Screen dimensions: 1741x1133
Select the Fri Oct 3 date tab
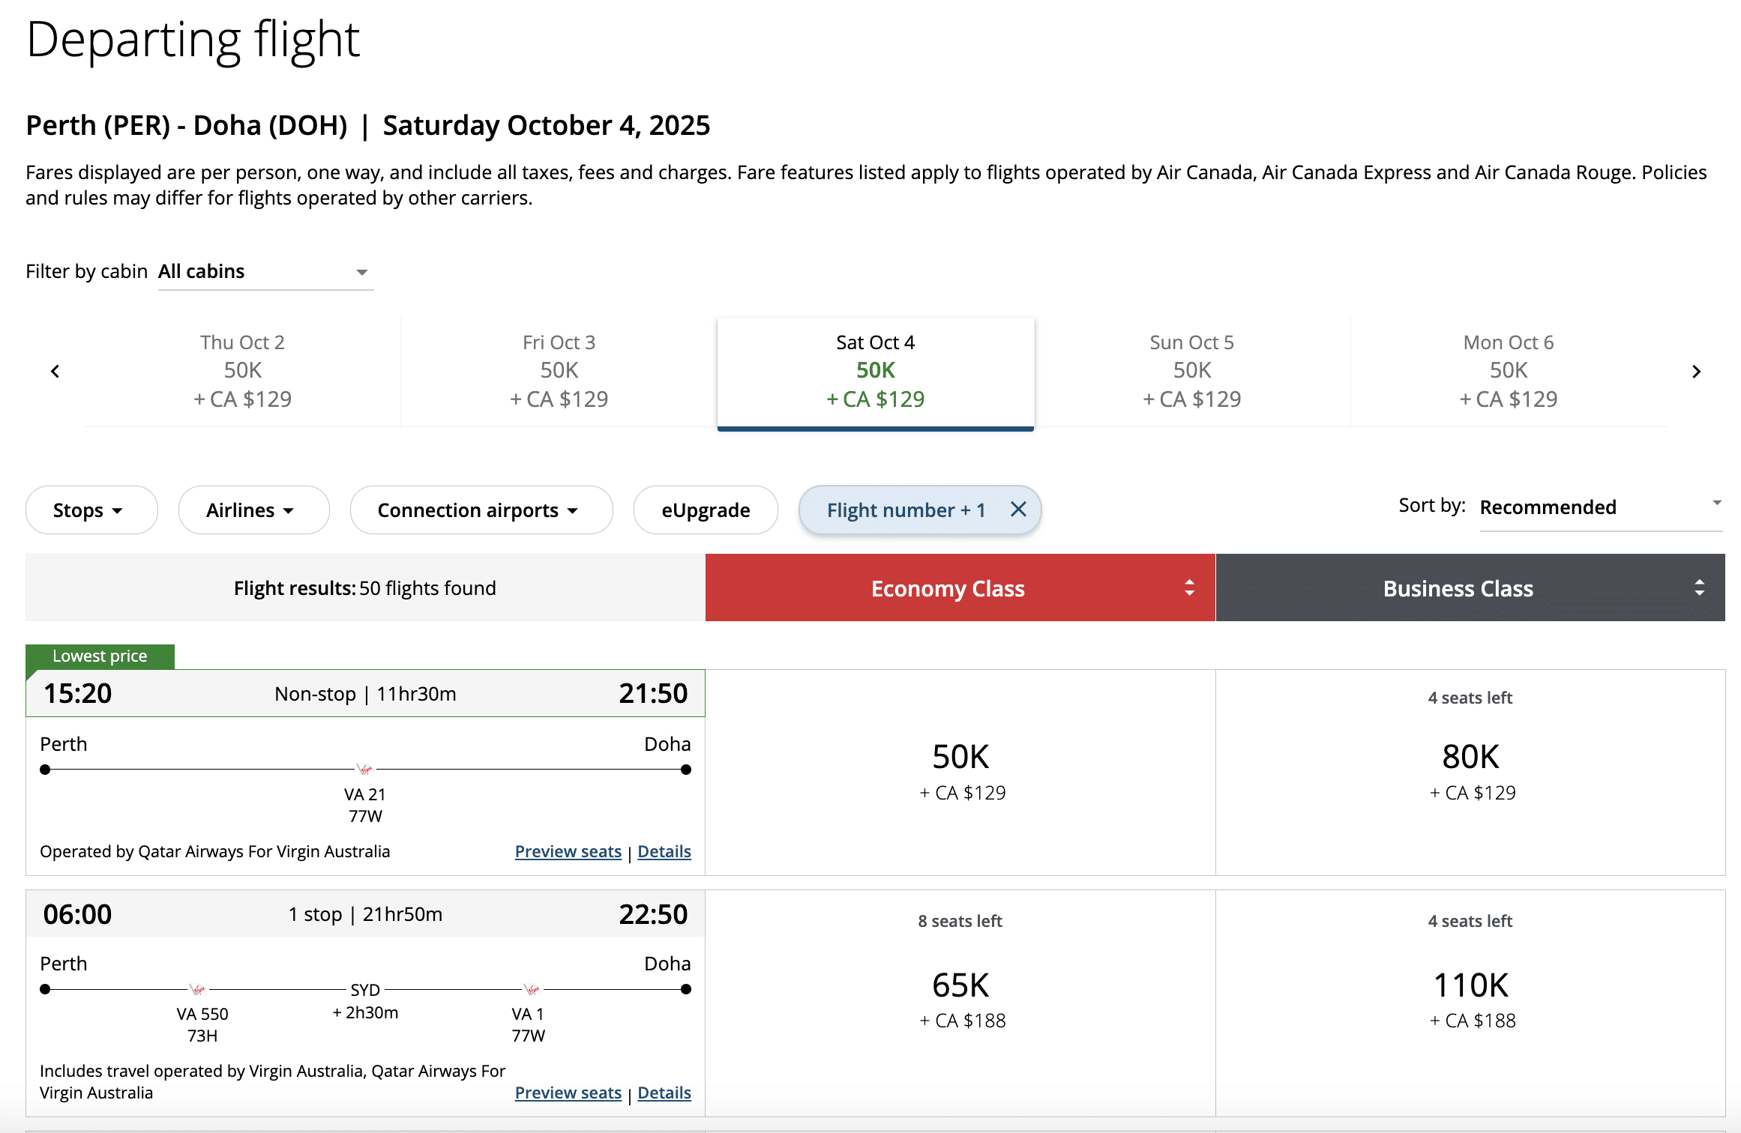(559, 371)
